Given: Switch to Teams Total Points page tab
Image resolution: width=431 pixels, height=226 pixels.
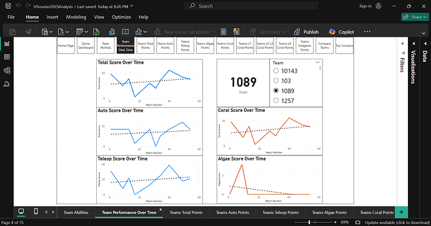Looking at the screenshot, I should click(x=186, y=212).
